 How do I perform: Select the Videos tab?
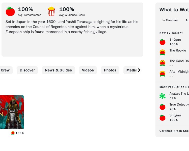(x=88, y=70)
